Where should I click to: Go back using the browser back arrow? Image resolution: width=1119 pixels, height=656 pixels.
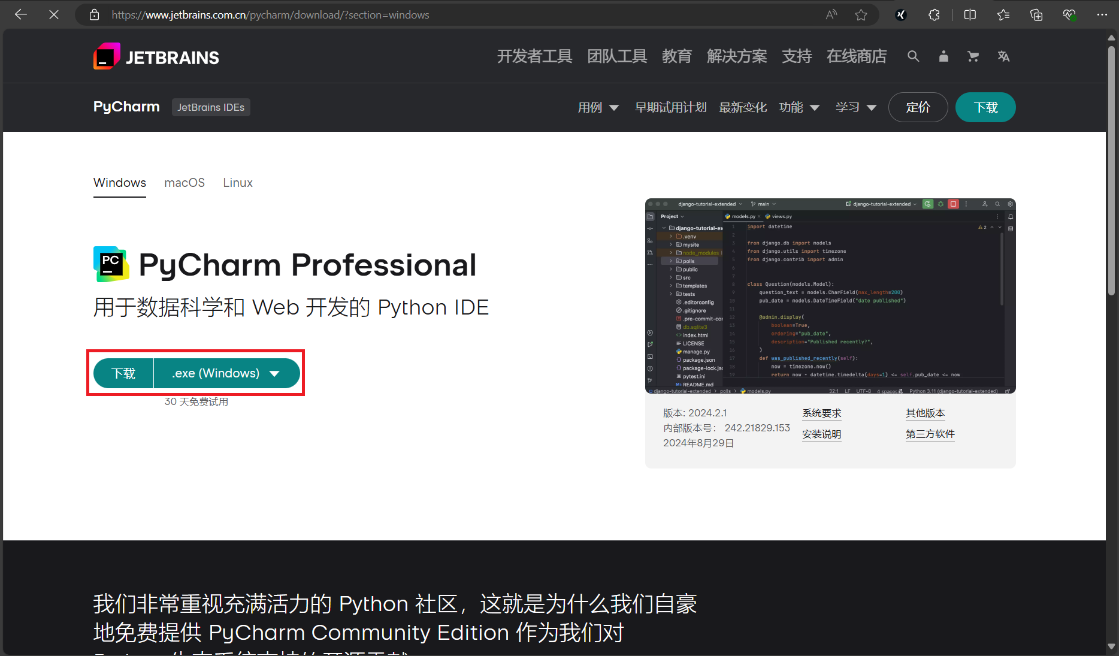21,14
